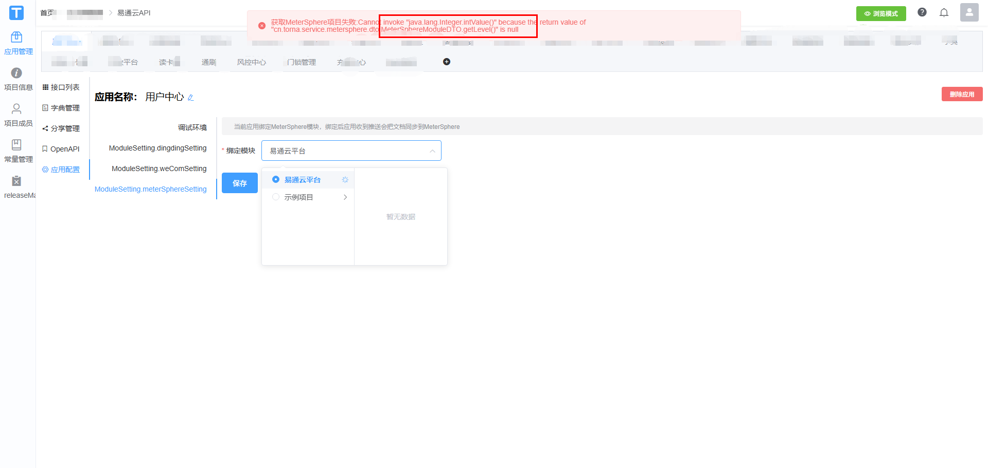This screenshot has height=468, width=988.
Task: Click the plus icon to add application
Action: click(447, 62)
